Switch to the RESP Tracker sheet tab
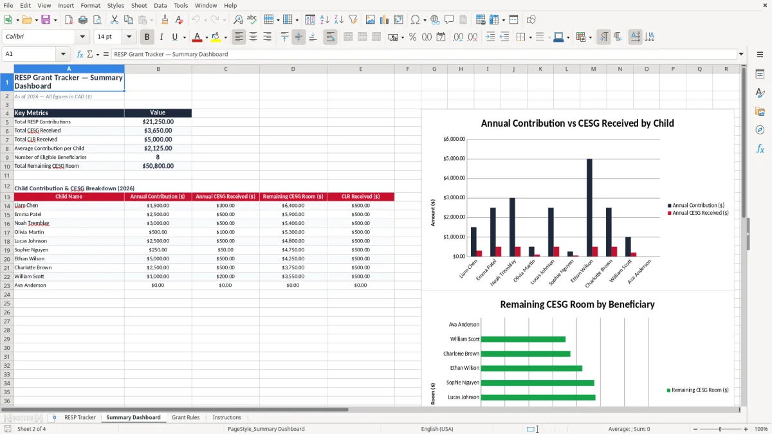This screenshot has width=772, height=434. pyautogui.click(x=80, y=417)
